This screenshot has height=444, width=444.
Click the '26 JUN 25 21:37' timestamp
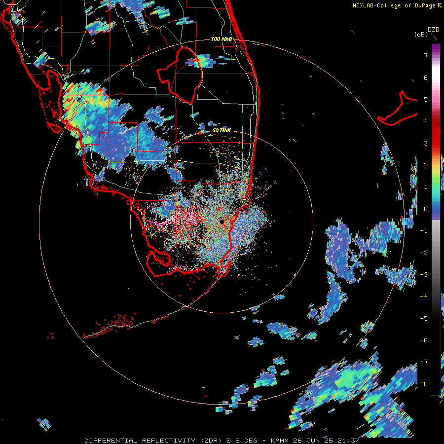[325, 441]
